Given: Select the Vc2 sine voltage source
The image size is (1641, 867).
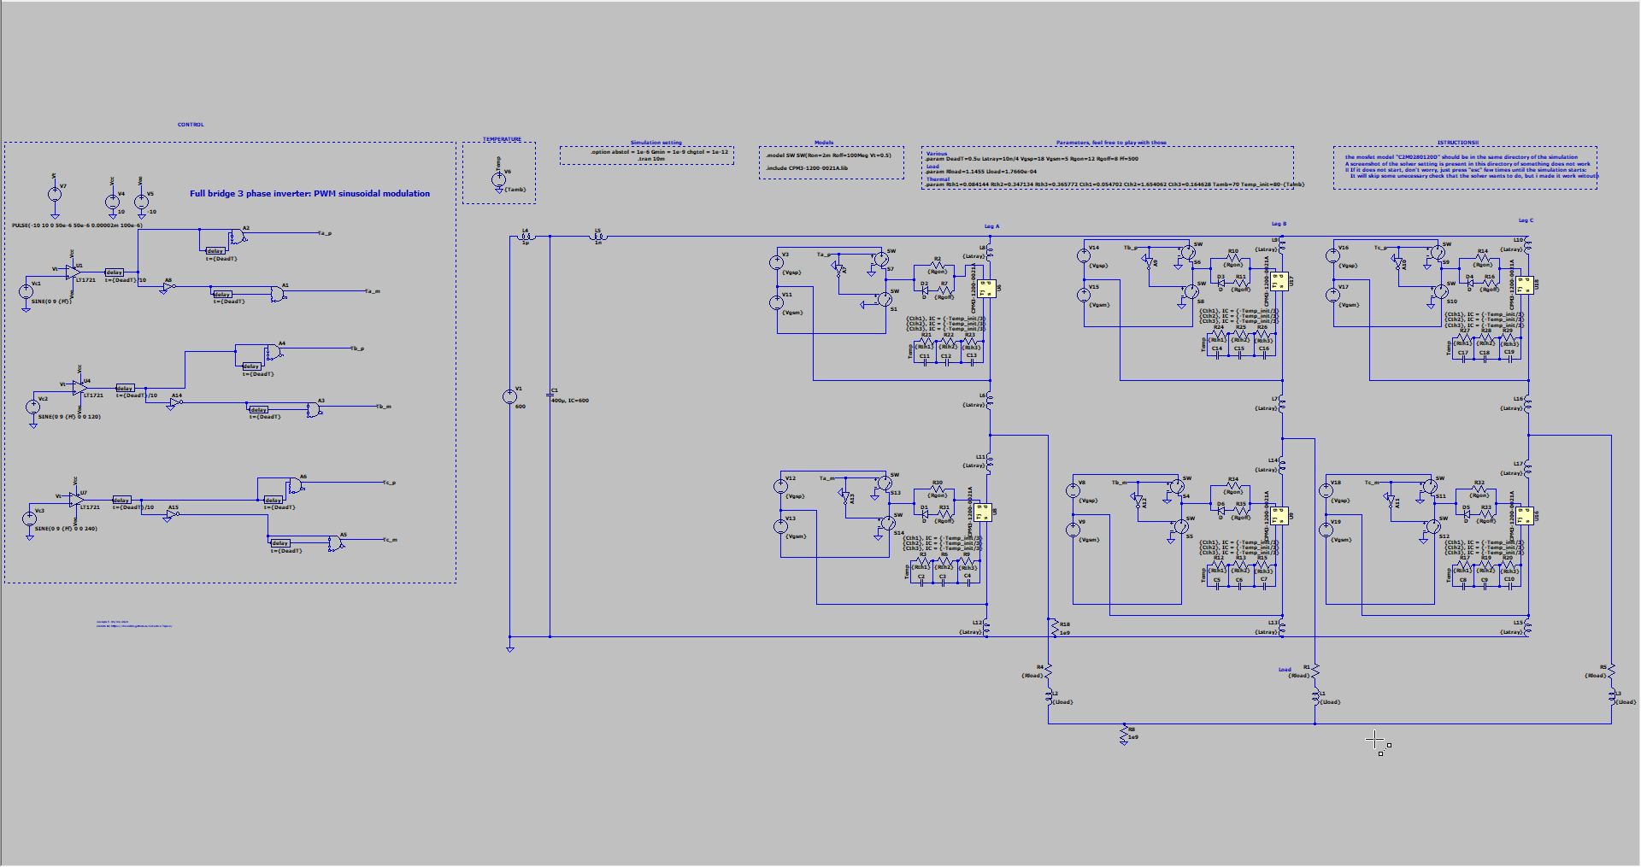Looking at the screenshot, I should coord(32,407).
